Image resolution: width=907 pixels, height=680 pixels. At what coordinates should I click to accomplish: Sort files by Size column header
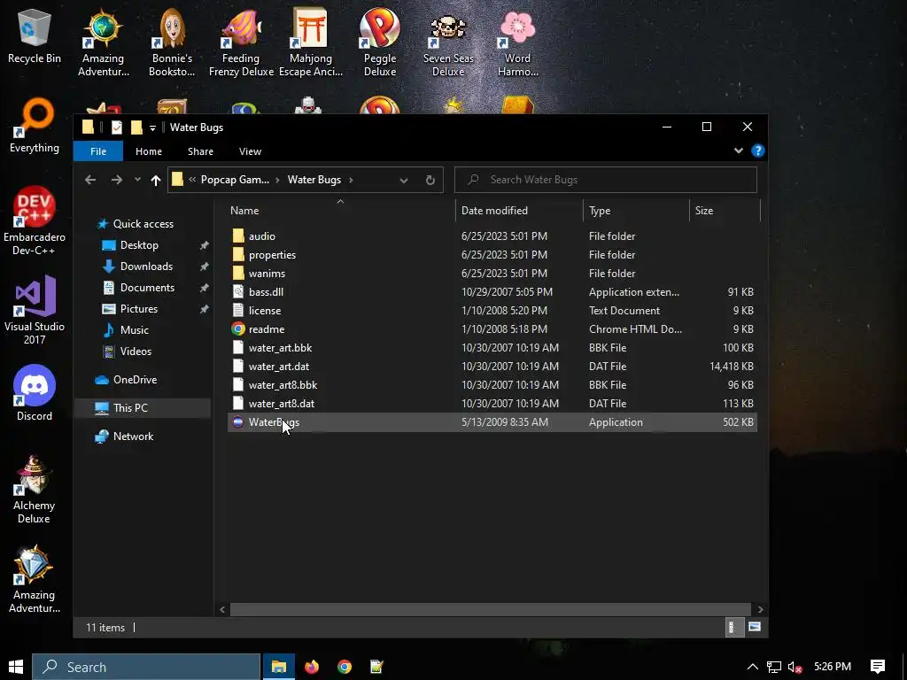[725, 211]
